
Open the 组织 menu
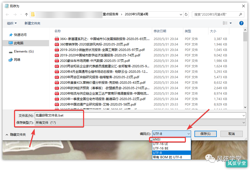point(12,23)
